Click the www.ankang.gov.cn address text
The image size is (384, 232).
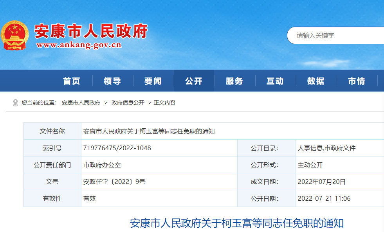(x=79, y=45)
